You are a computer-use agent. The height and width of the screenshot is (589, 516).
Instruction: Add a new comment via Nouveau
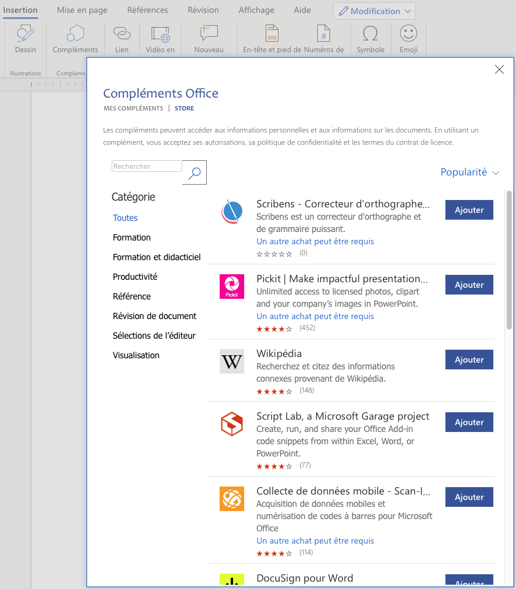(209, 39)
